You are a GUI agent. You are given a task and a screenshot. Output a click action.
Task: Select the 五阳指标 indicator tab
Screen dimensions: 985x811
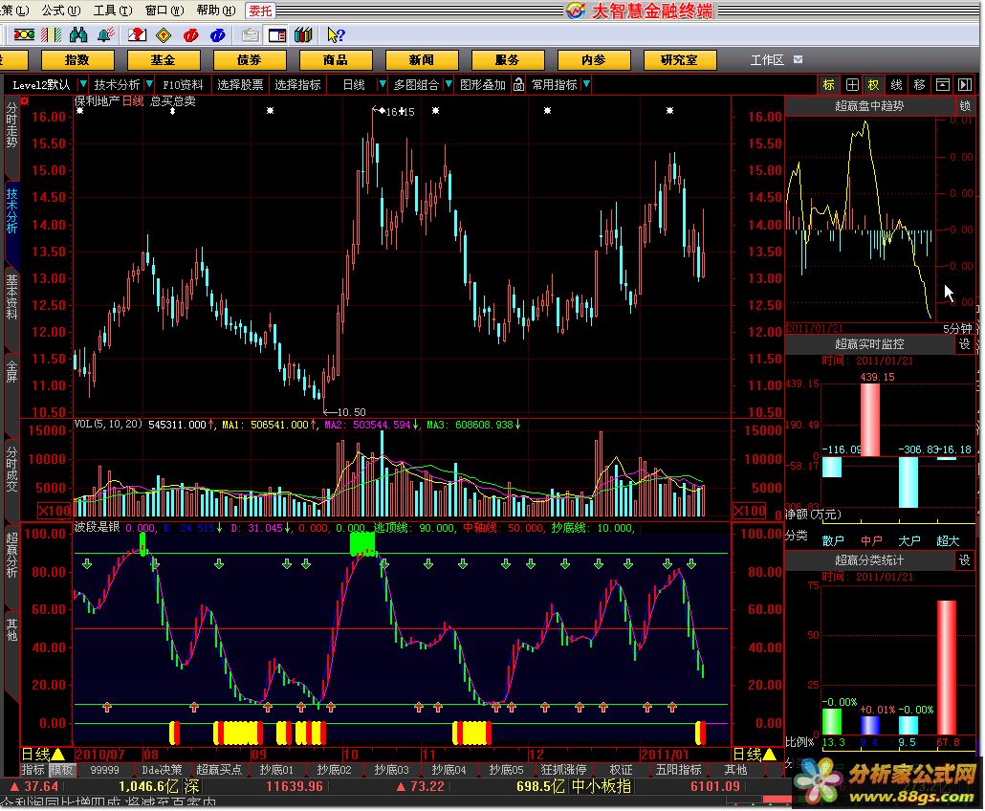click(678, 770)
